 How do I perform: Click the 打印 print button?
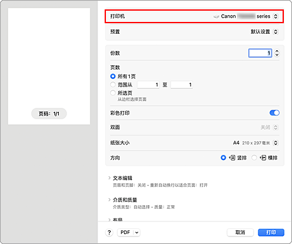271,233
